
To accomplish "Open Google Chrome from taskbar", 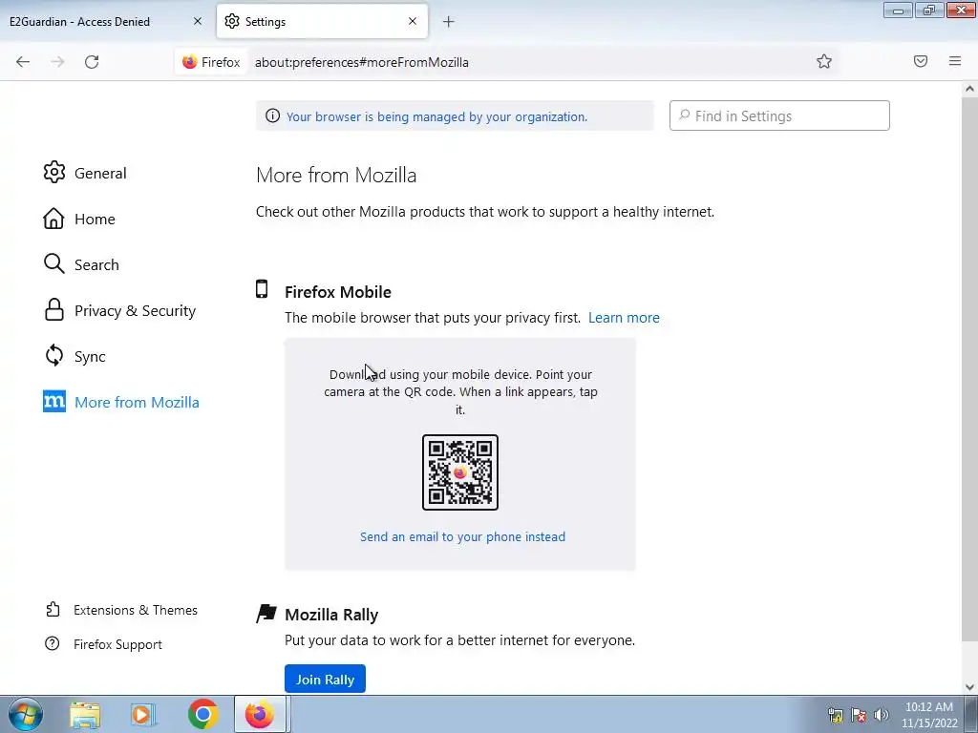I will pyautogui.click(x=202, y=714).
